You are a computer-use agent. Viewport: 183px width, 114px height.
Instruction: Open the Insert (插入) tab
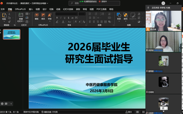click(31, 9)
